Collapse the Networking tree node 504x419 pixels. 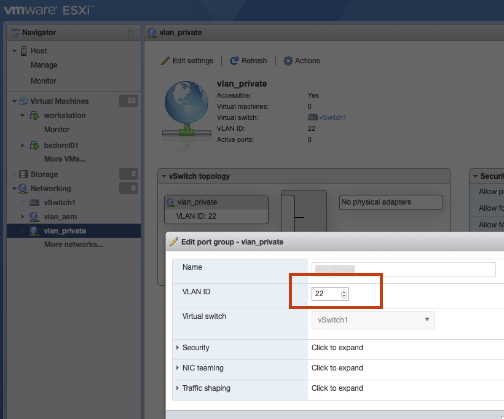[x=14, y=189]
